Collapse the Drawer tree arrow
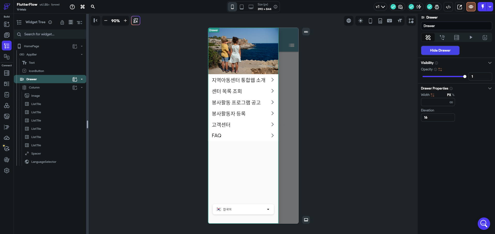 click(x=82, y=79)
